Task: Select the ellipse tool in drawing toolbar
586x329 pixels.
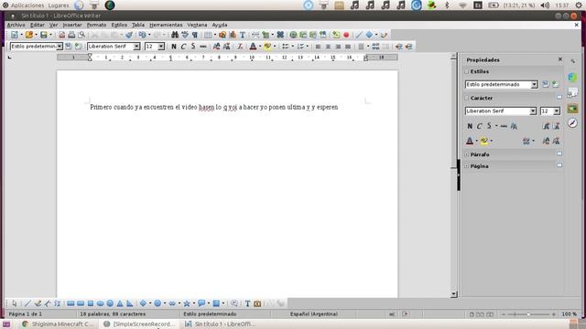Action: click(x=100, y=303)
